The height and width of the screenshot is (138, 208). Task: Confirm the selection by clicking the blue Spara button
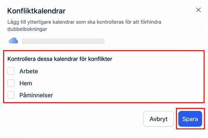click(190, 119)
